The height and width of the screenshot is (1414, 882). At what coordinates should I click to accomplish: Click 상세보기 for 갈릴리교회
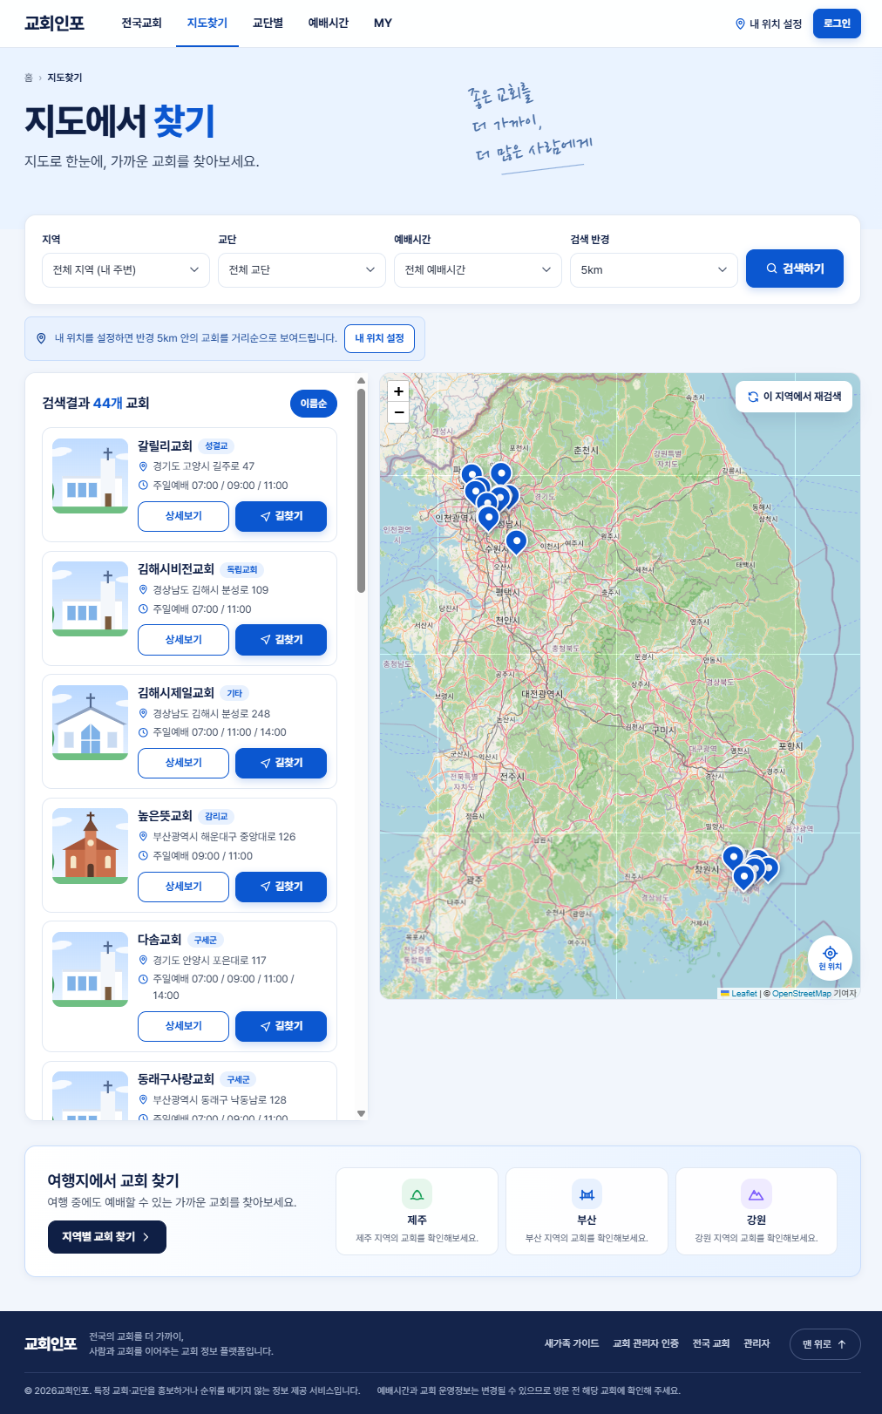pos(183,516)
